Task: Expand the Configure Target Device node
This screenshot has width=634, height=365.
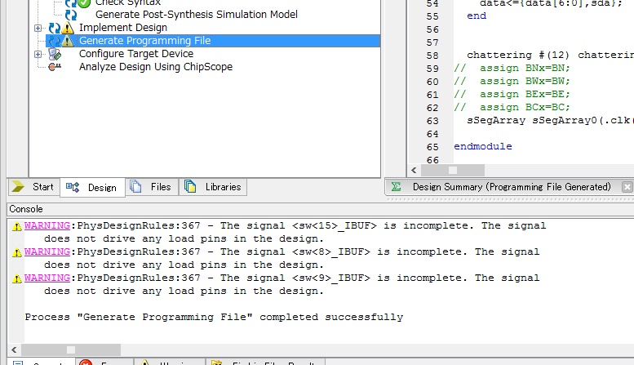Action: (38, 54)
